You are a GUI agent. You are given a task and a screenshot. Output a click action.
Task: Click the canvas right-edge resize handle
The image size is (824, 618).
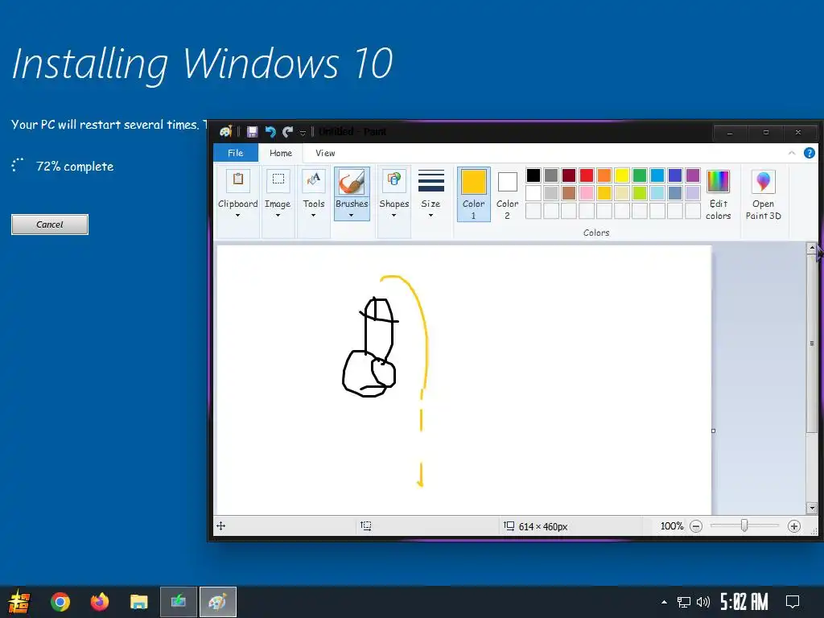[x=713, y=431]
